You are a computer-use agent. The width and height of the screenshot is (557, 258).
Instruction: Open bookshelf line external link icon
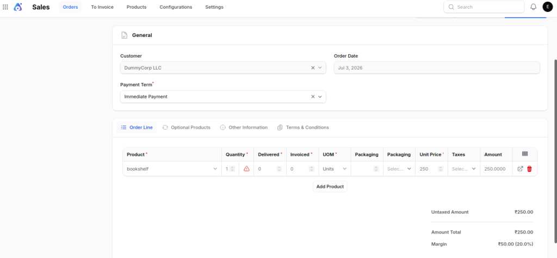pyautogui.click(x=520, y=169)
